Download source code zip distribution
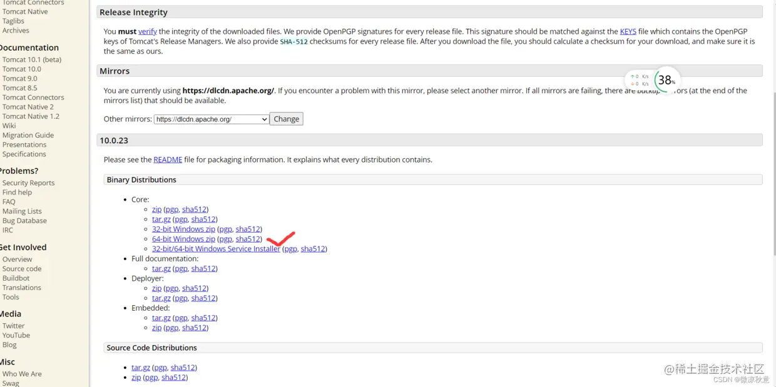This screenshot has width=776, height=387. pyautogui.click(x=136, y=378)
